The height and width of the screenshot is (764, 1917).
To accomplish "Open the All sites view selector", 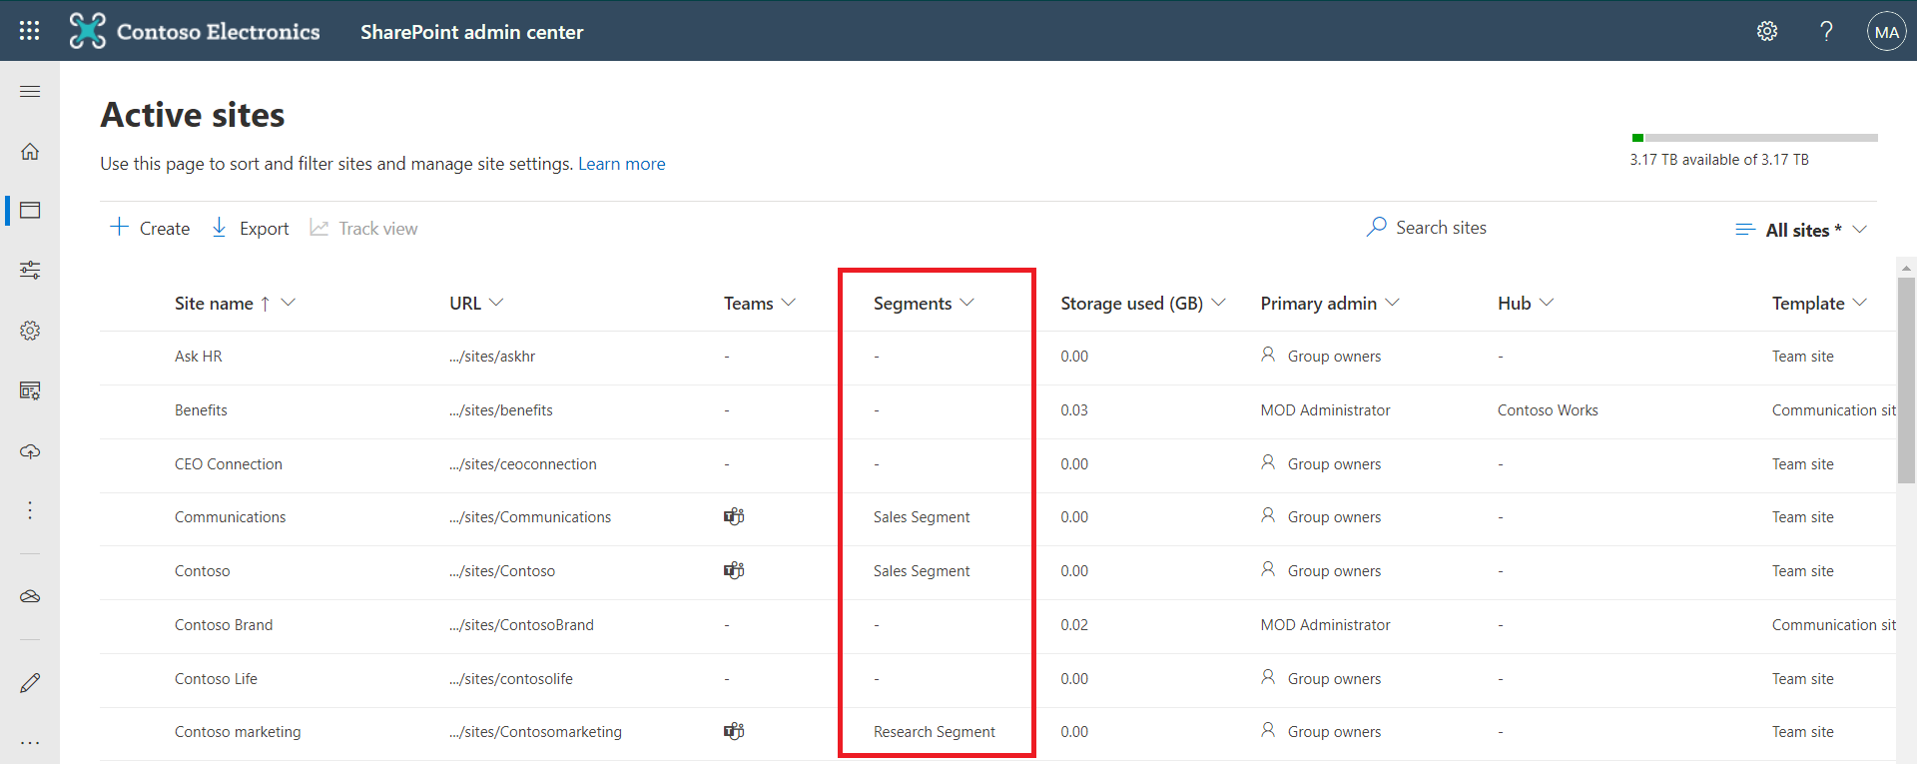I will (1801, 230).
